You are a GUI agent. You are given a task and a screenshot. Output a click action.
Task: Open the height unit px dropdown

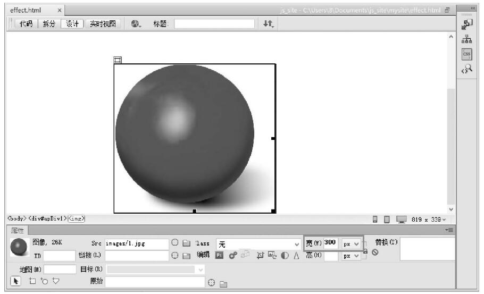click(352, 256)
